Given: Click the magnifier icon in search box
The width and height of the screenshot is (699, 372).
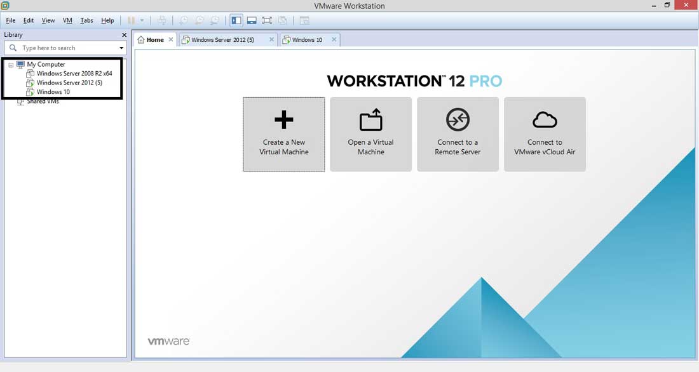Looking at the screenshot, I should point(13,48).
